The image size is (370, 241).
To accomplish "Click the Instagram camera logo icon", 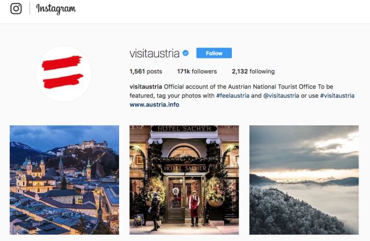I will click(16, 9).
